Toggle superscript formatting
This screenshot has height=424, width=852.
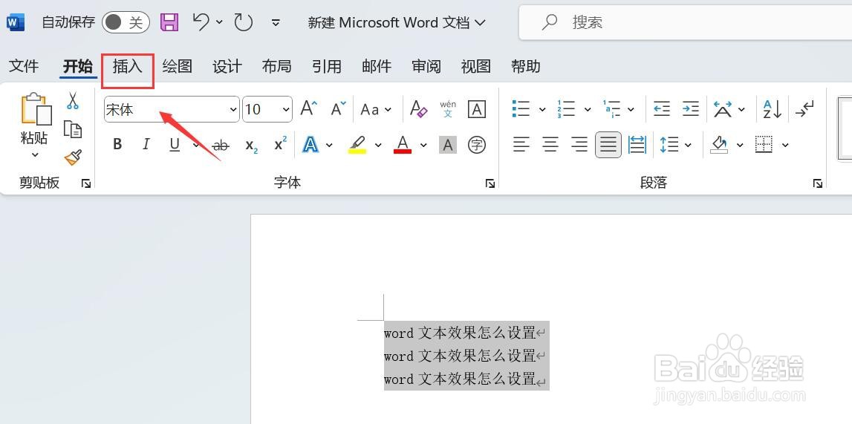(280, 144)
